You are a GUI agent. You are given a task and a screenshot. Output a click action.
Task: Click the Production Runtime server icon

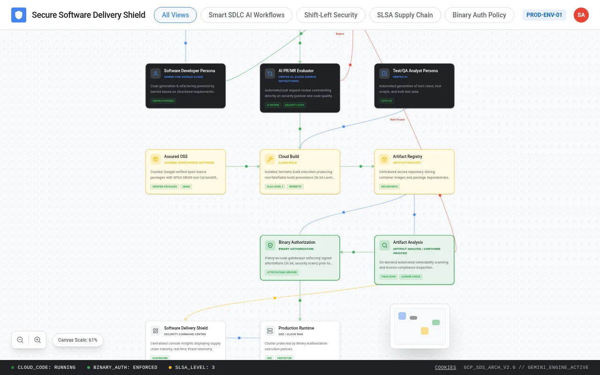coord(270,331)
